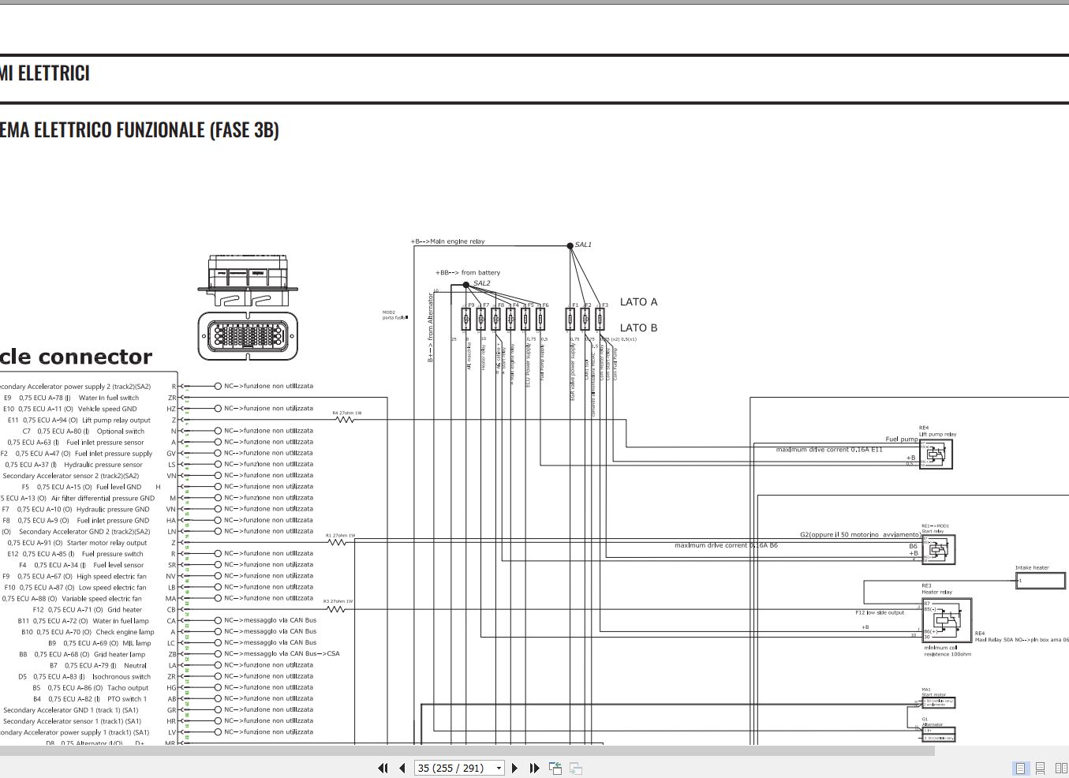1069x778 pixels.
Task: Click the 'Isochronous switch' row text
Action: [x=121, y=676]
